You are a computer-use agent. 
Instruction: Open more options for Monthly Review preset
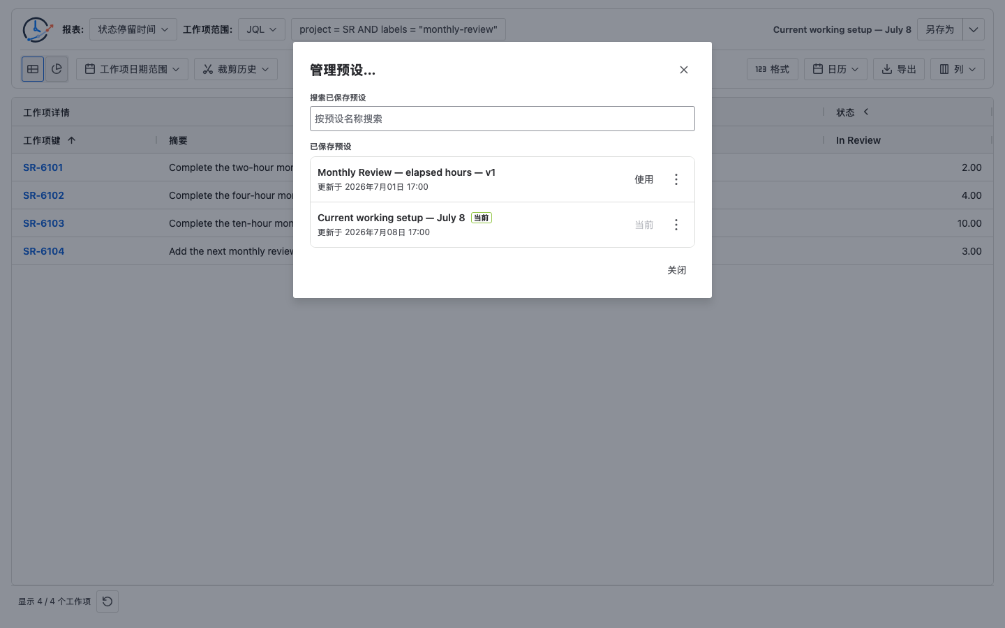pyautogui.click(x=676, y=179)
